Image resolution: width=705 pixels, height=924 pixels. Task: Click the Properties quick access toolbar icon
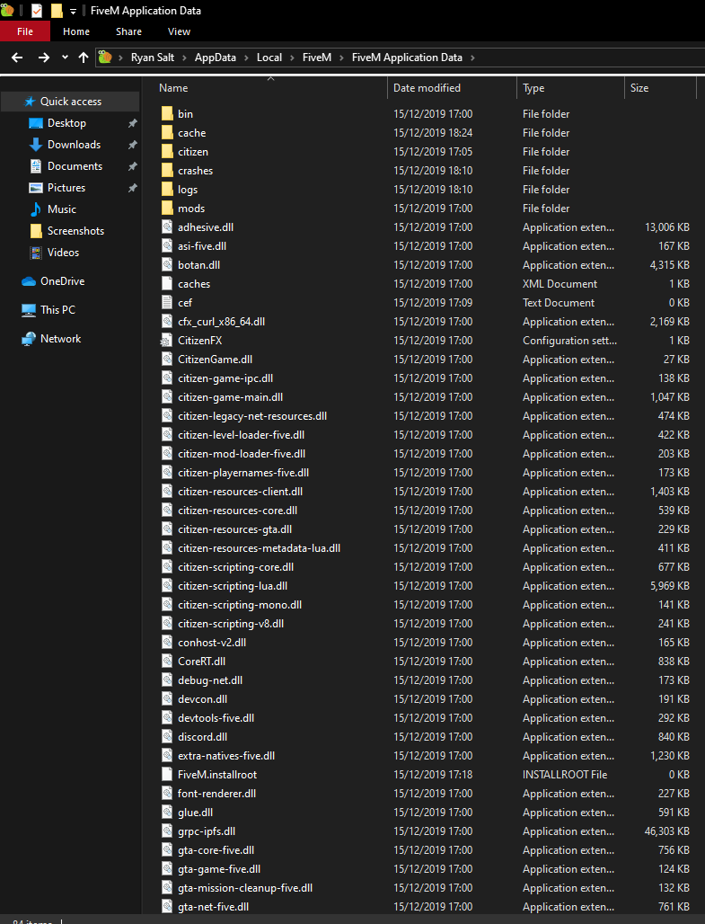pyautogui.click(x=37, y=11)
